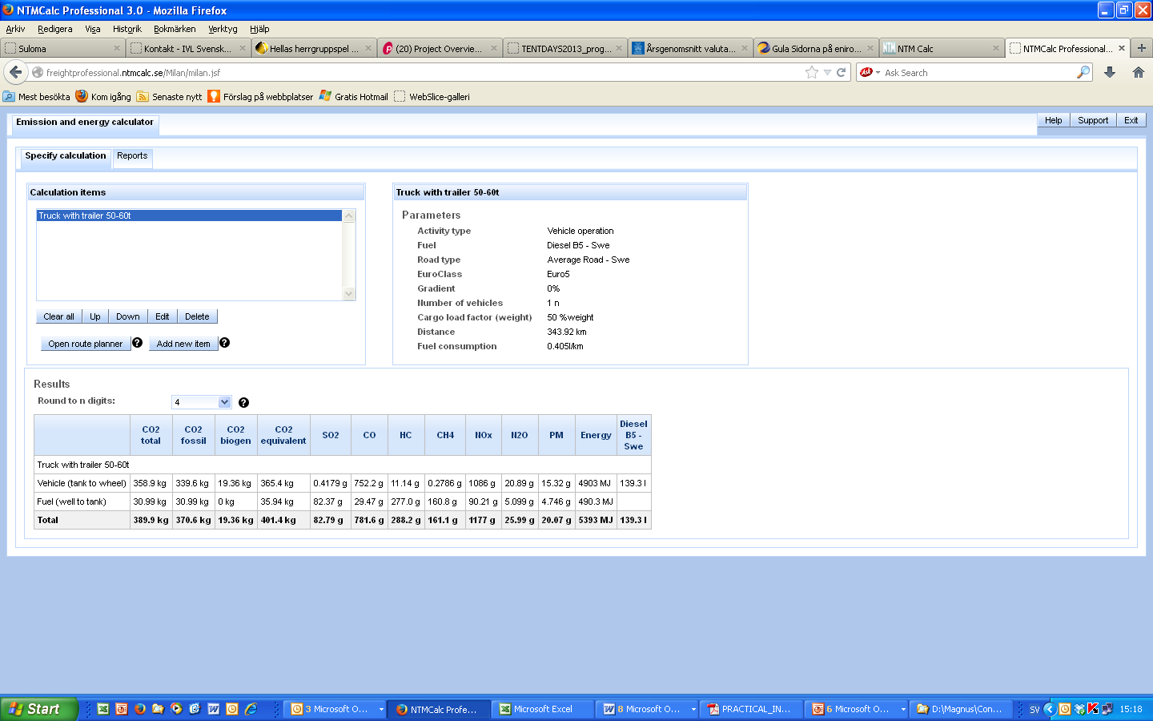Launch Firefox from the quick launch bar

tap(140, 709)
